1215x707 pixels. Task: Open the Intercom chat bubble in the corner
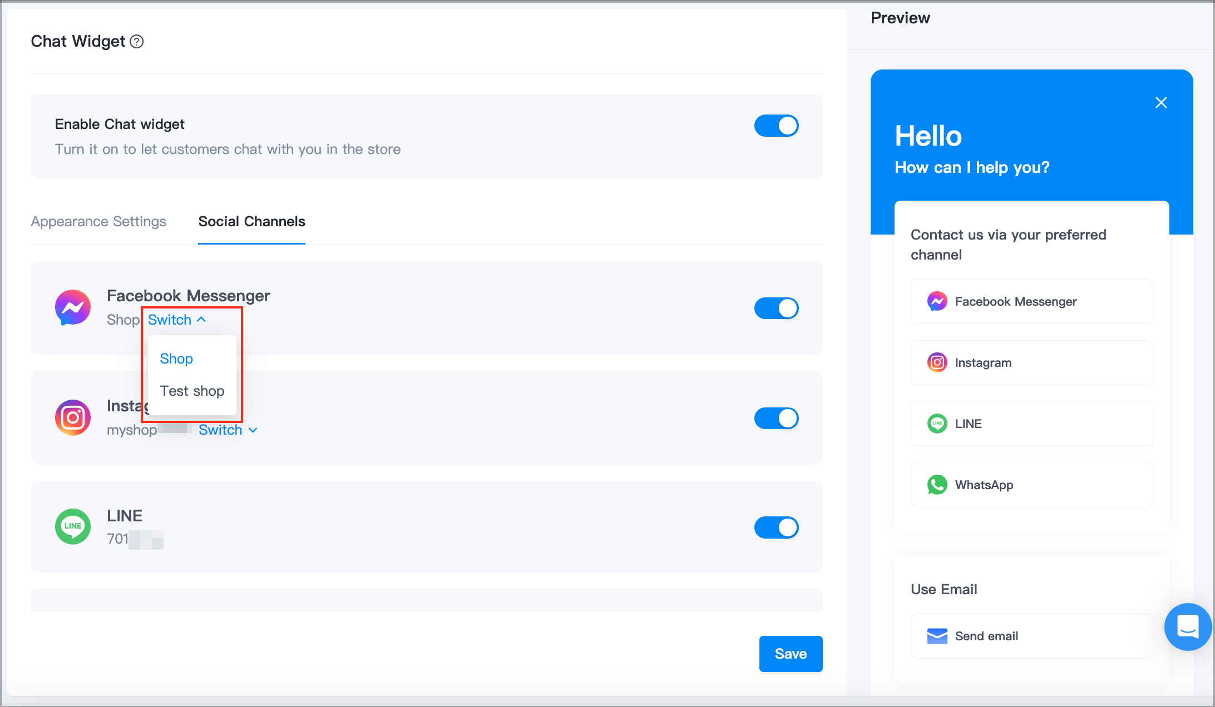pos(1188,627)
